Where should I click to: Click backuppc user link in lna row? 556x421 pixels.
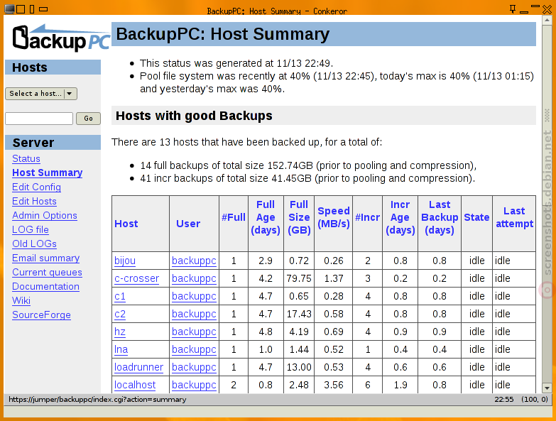194,349
